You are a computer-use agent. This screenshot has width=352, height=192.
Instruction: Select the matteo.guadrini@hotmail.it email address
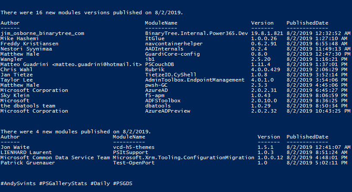[97, 64]
